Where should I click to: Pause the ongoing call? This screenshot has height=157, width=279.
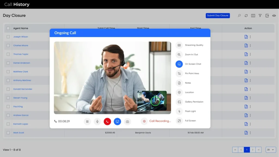pyautogui.click(x=87, y=122)
